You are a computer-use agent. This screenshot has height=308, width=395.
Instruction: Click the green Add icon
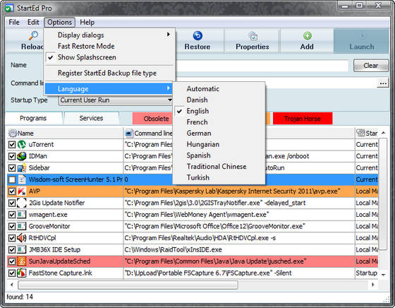[x=307, y=35]
